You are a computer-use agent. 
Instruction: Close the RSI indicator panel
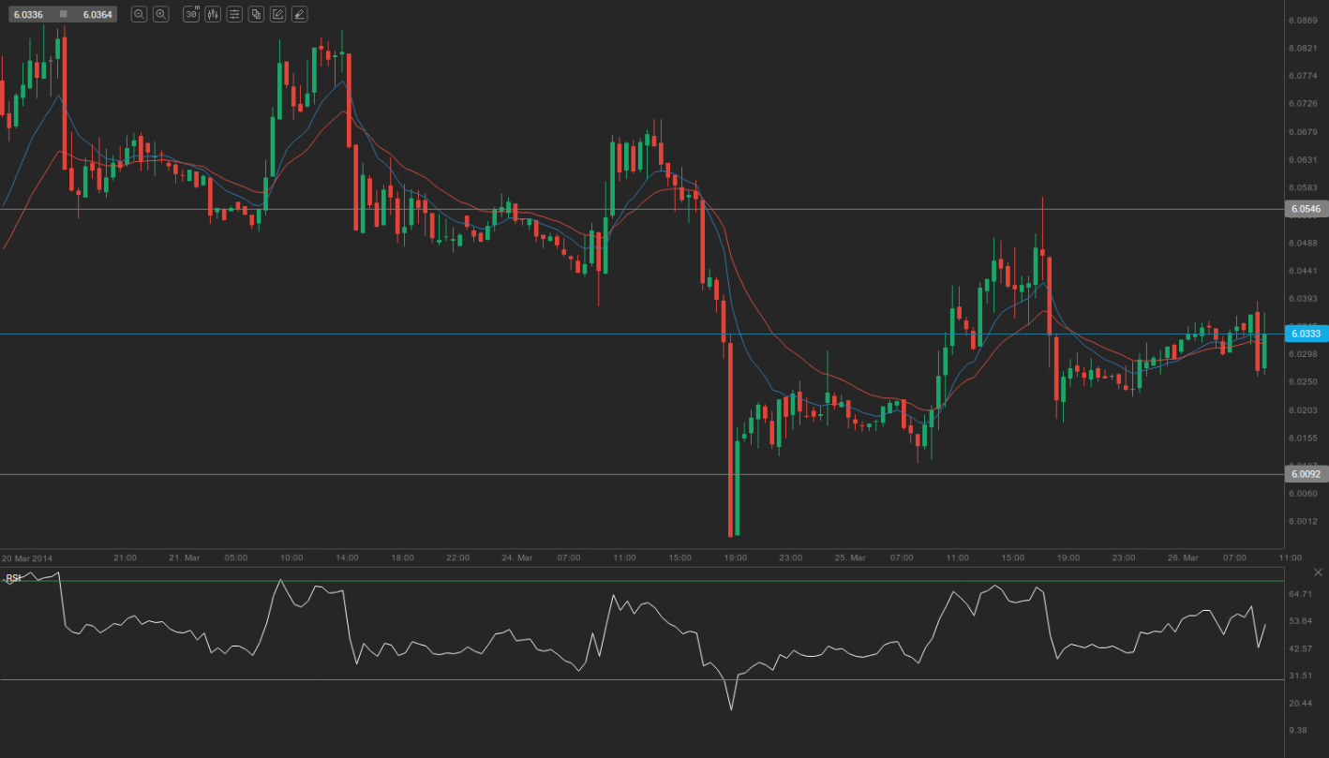[x=1319, y=572]
